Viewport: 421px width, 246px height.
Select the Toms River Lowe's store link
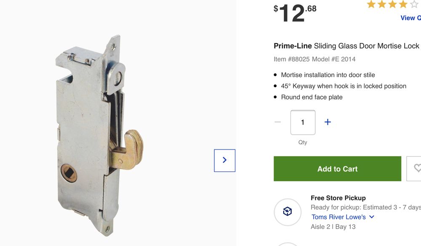(x=339, y=217)
